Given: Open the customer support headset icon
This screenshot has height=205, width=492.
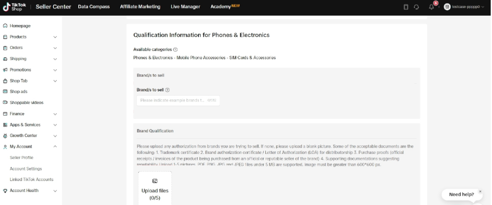Looking at the screenshot, I should click(416, 7).
